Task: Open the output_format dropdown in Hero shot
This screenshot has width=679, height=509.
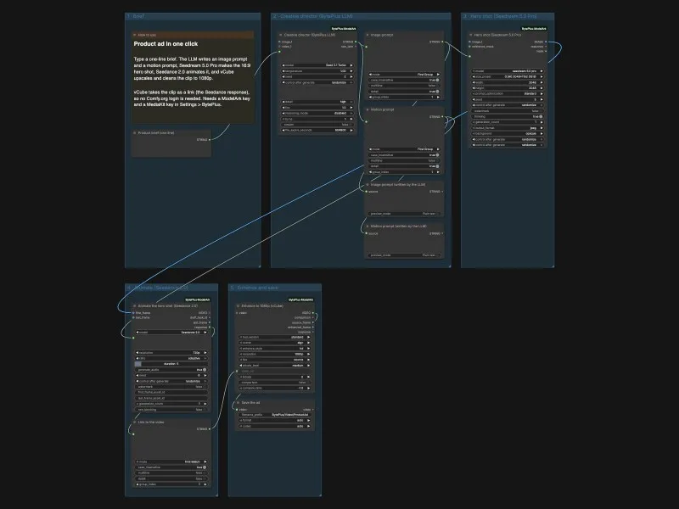Action: [x=508, y=128]
